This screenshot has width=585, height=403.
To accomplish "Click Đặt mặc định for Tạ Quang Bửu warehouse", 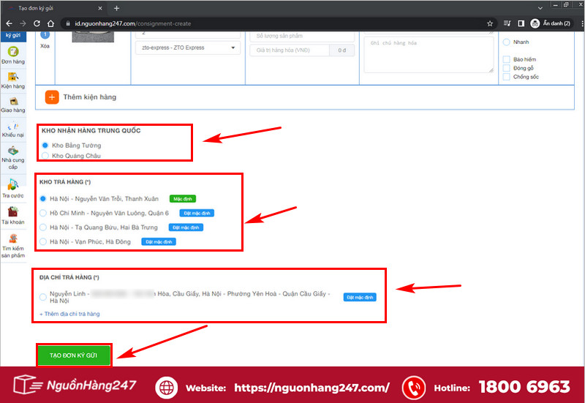I will coord(186,227).
